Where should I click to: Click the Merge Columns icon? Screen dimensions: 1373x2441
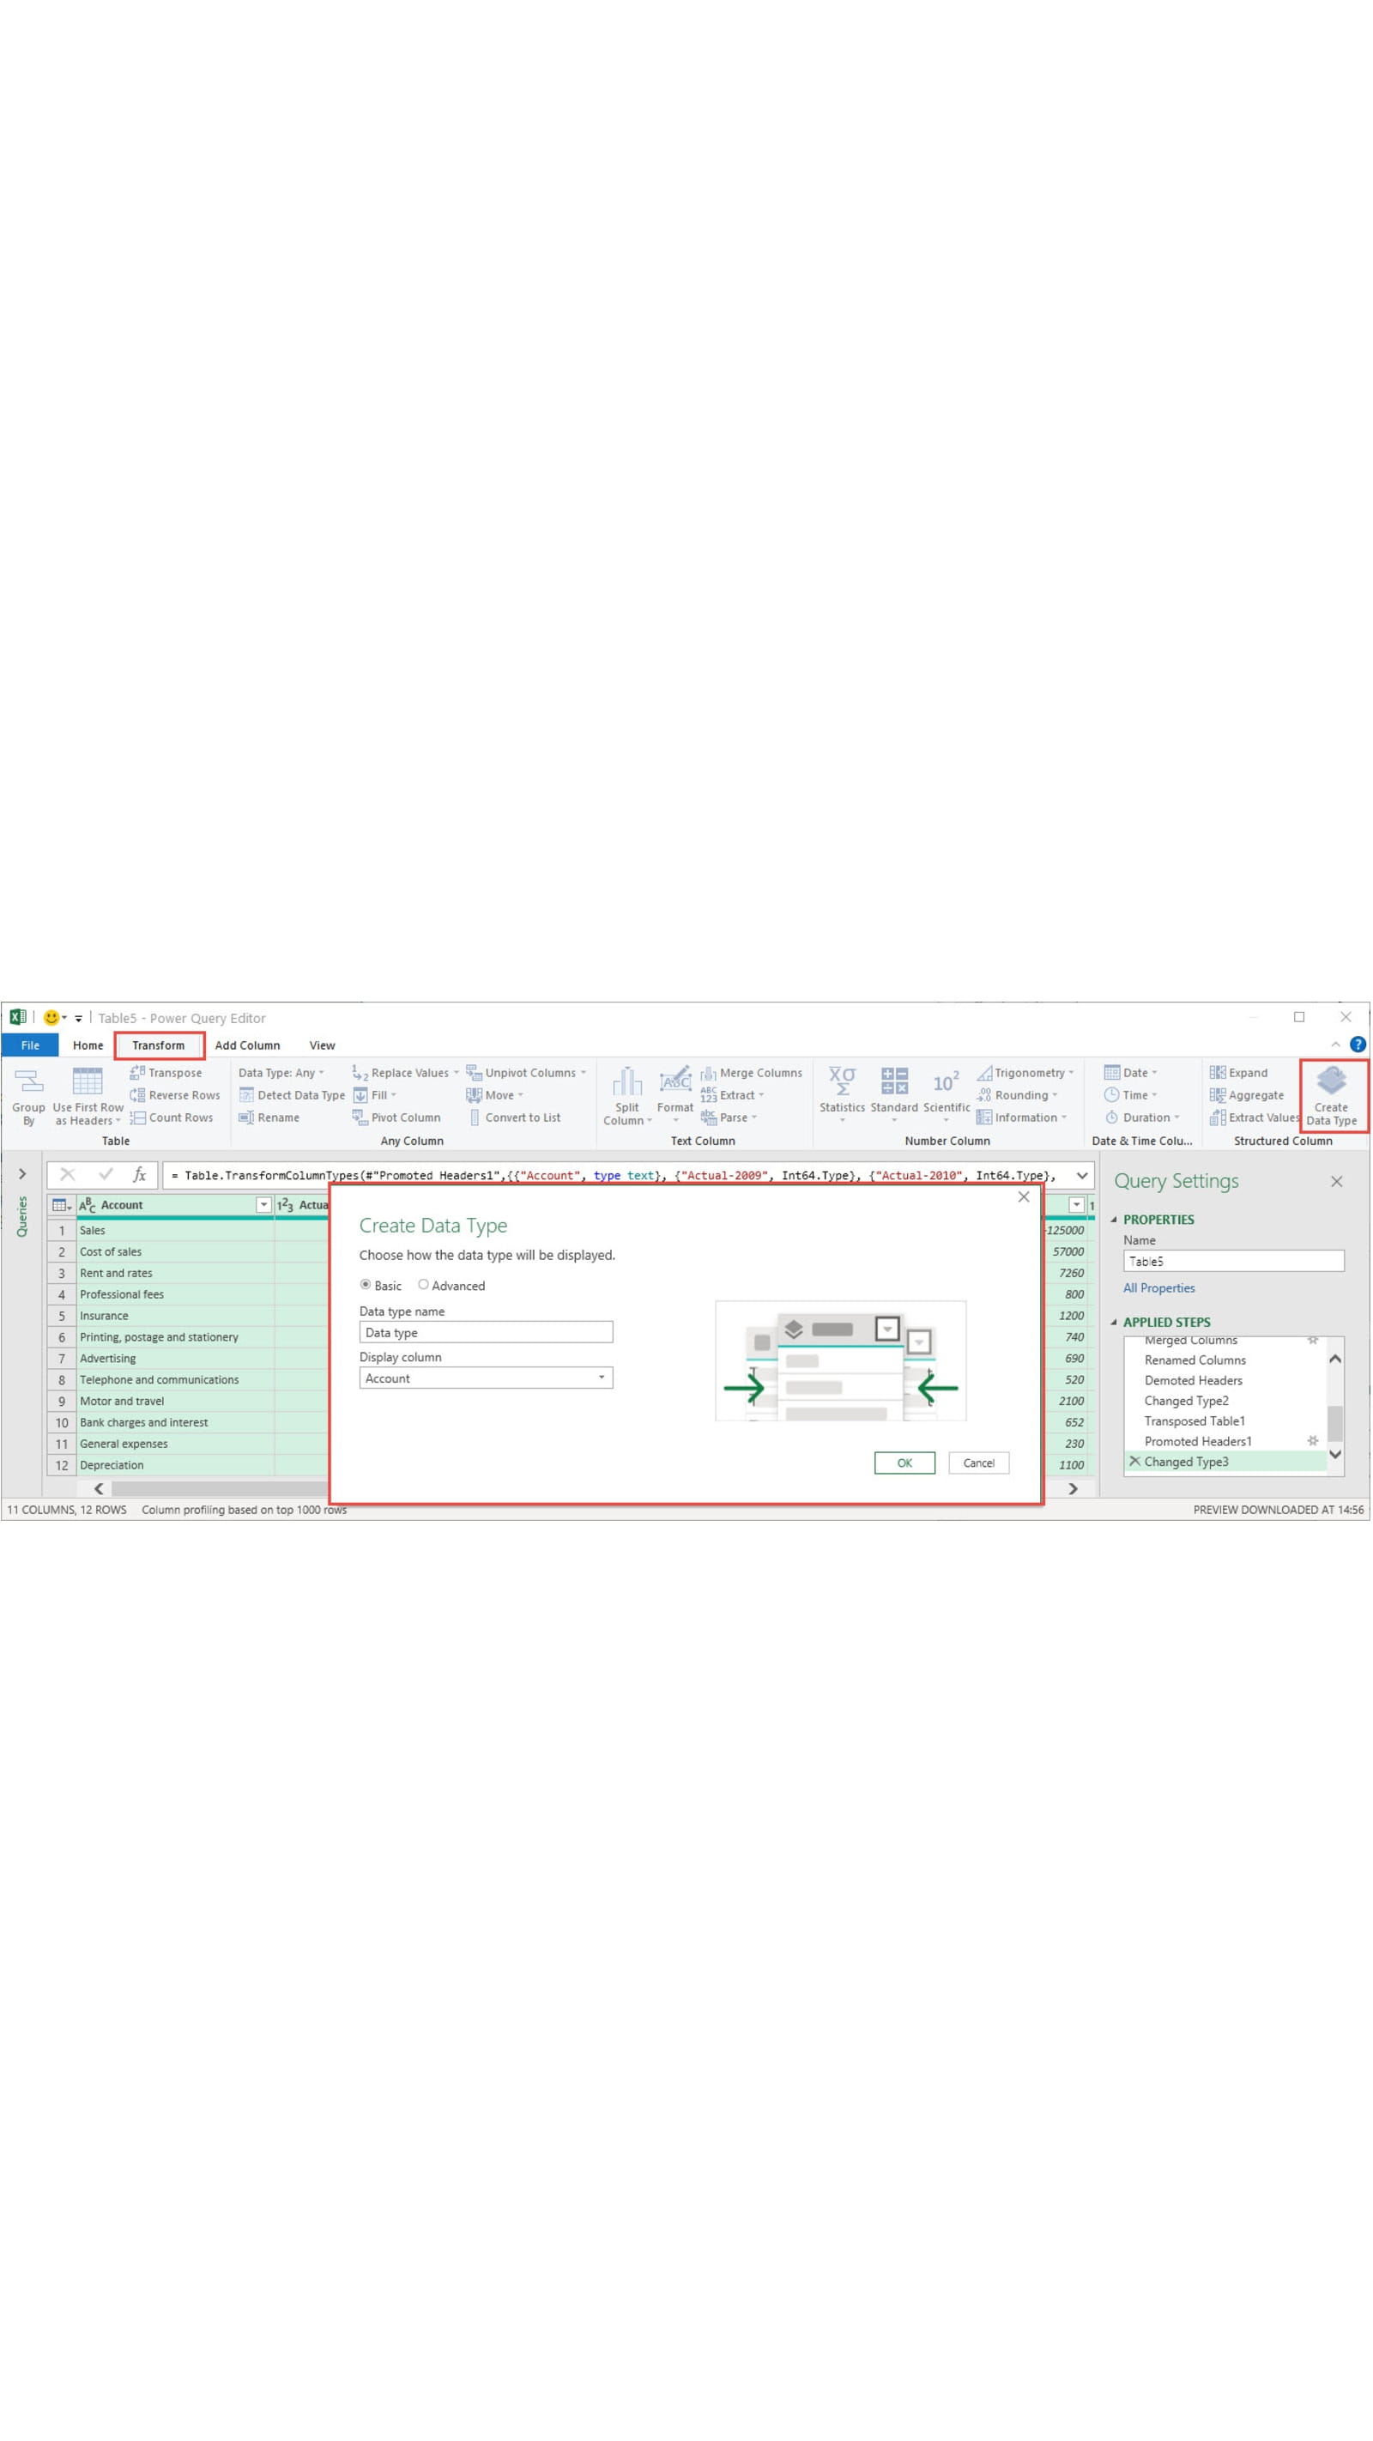point(708,1073)
